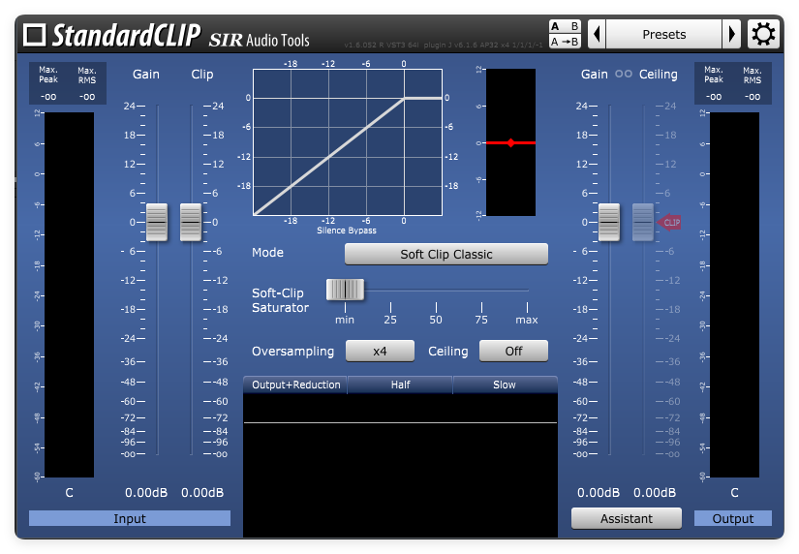Open the Presets menu
799x554 pixels.
pyautogui.click(x=664, y=34)
